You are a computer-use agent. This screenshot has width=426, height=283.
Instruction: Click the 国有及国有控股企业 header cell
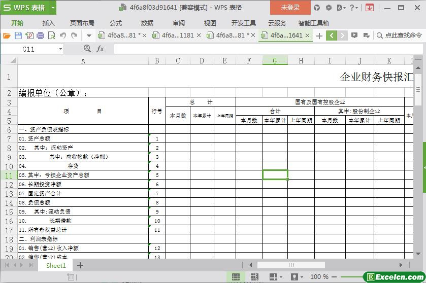click(x=320, y=102)
